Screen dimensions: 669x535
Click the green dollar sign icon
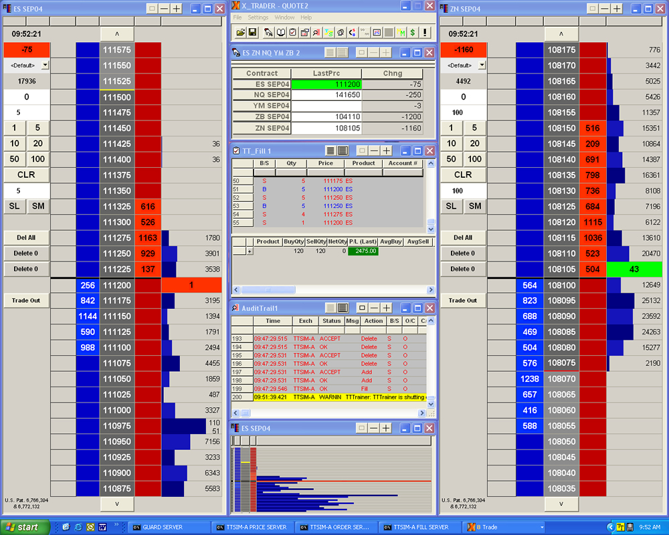click(413, 32)
